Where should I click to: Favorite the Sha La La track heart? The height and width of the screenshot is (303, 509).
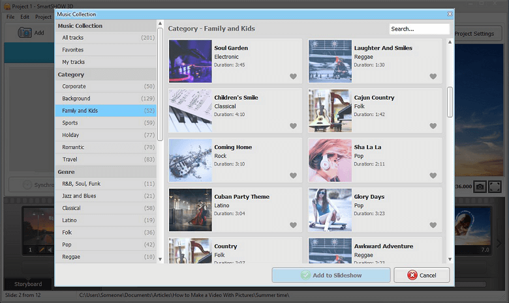point(433,176)
